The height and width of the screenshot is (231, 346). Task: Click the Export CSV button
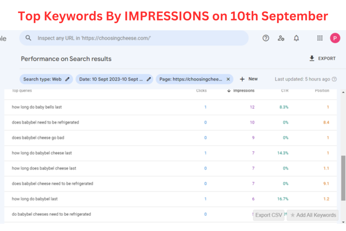pos(268,215)
